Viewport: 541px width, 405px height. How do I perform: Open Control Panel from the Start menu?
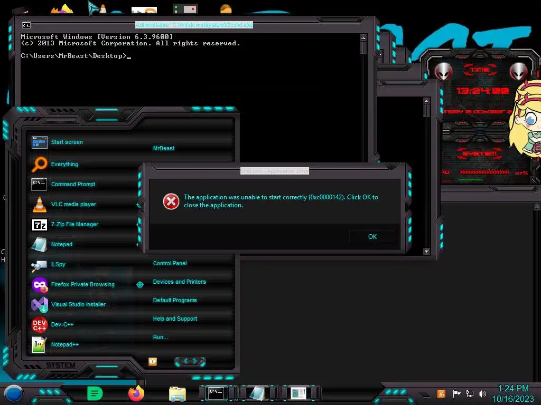click(170, 263)
